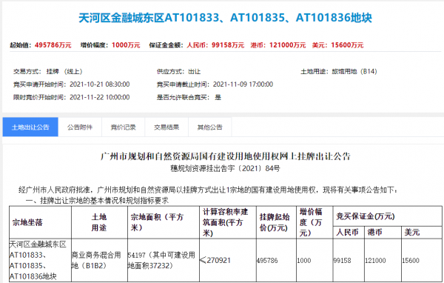
Task: Switch to the 竞价记录 tab
Action: pos(123,127)
